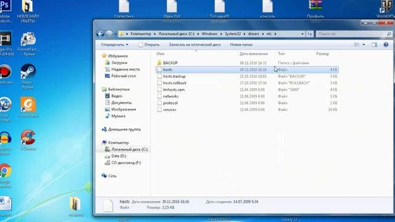Screen dimensions: 395x222
Task: Select the Adobe Photoshop desktop icon
Action: (x=6, y=12)
